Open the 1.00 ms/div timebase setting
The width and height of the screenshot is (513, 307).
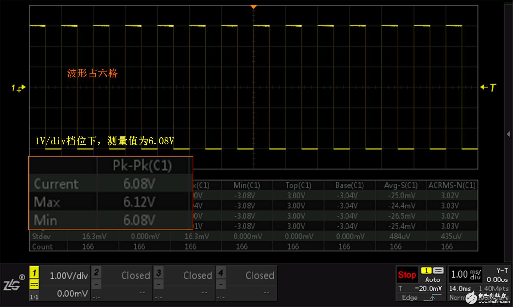[x=466, y=274]
